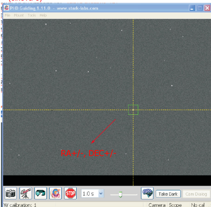Click the red STOP sign icon
The image size is (211, 207).
(70, 193)
